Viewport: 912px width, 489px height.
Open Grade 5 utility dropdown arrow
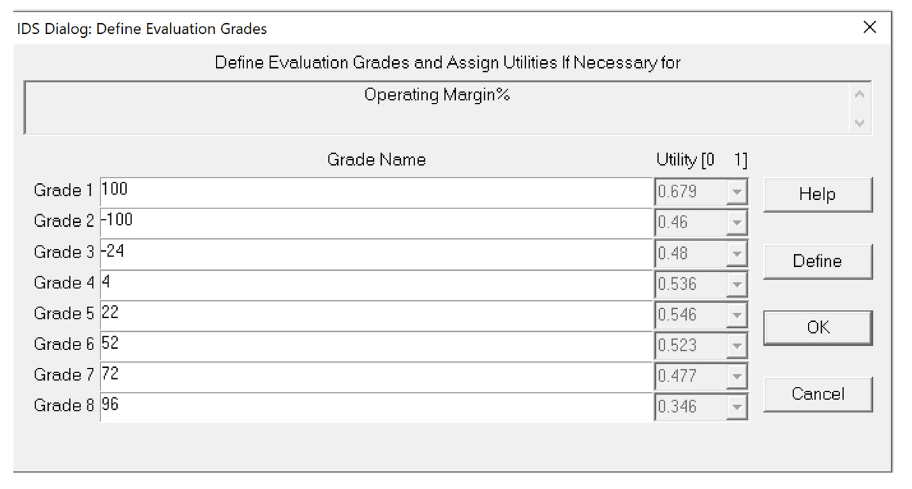(737, 315)
